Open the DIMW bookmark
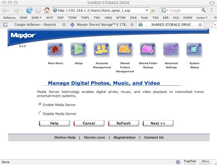The image size is (217, 165). [188, 18]
